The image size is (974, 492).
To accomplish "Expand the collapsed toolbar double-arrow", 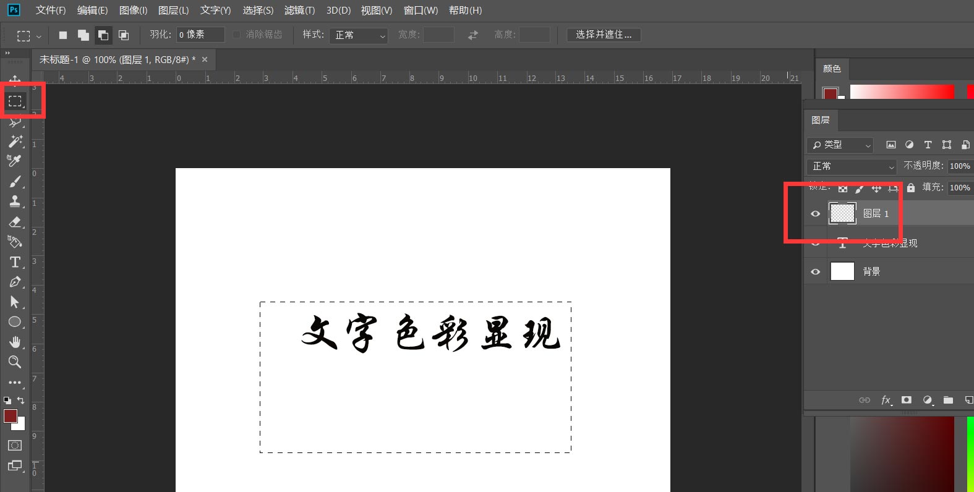I will 7,53.
